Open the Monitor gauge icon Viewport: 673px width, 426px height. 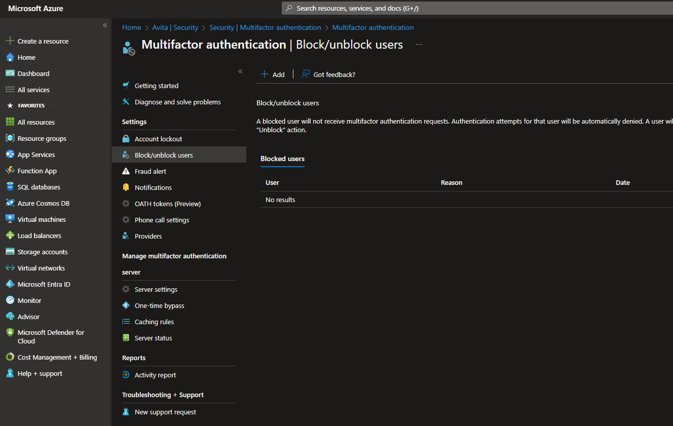click(10, 300)
